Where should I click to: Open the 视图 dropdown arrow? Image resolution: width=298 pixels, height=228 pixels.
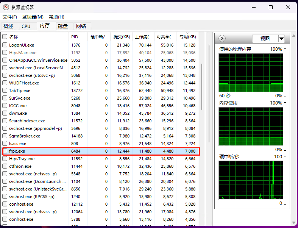(x=281, y=39)
